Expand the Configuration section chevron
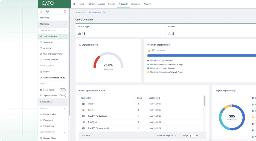256x141 pixels. [64, 102]
